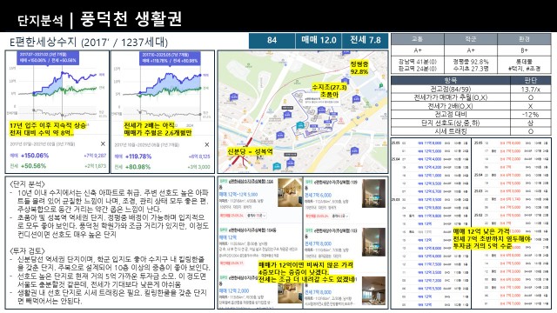Click the 롯데몰 environment cell
The height and width of the screenshot is (313, 557).
pyautogui.click(x=524, y=65)
